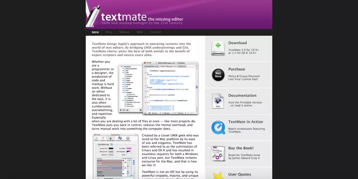Click the intro paragraph starting TextMate brings
This screenshot has height=179, width=358.
click(141, 49)
